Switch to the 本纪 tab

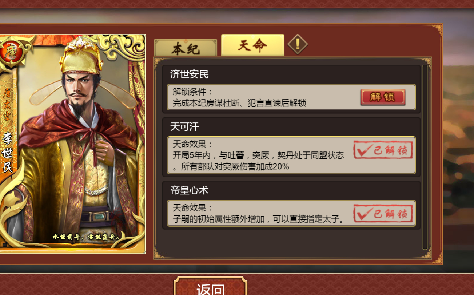(x=186, y=48)
